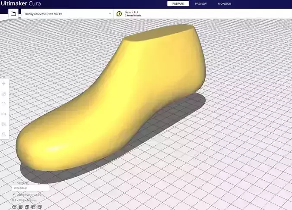The width and height of the screenshot is (292, 210).
Task: Click the 0.4mm Nozzle label
Action: [133, 16]
